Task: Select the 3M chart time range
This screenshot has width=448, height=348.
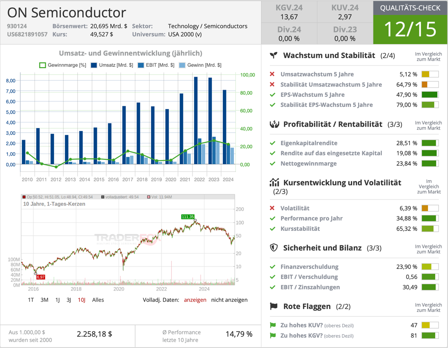Action: [44, 300]
